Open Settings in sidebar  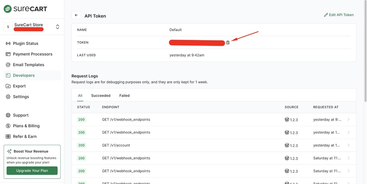(21, 97)
